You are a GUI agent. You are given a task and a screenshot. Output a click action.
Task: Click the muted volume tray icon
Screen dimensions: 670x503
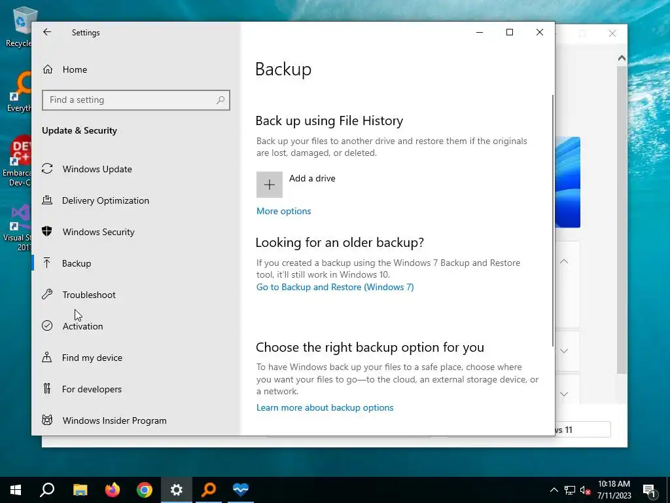pos(586,490)
